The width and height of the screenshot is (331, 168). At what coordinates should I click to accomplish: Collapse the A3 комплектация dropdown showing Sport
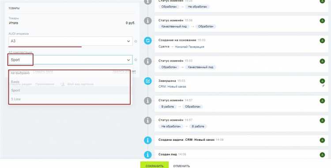point(71,60)
